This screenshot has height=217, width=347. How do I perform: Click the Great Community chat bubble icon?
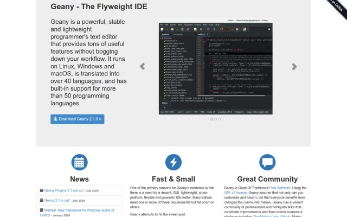[x=267, y=162]
